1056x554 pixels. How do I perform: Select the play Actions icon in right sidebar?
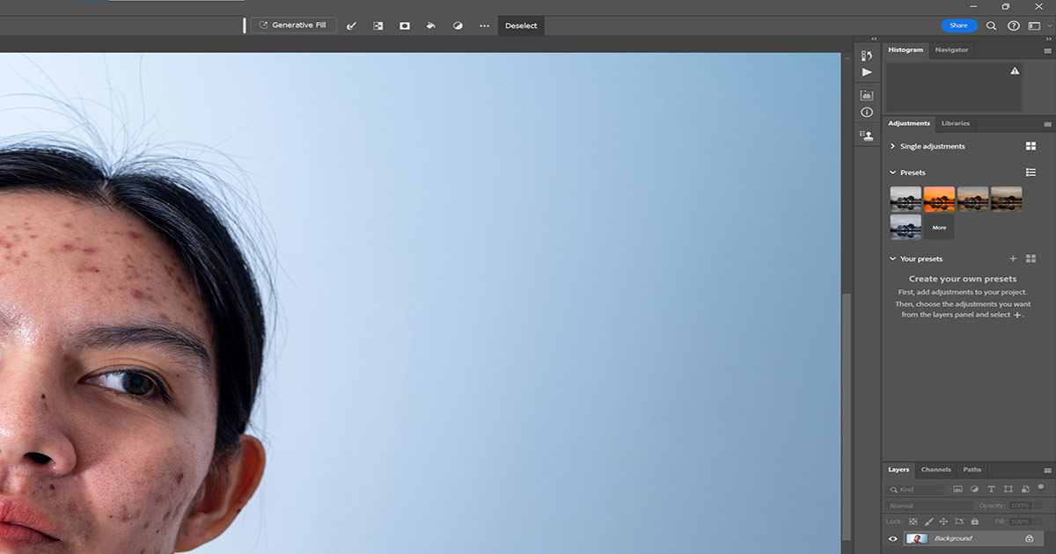click(x=867, y=71)
